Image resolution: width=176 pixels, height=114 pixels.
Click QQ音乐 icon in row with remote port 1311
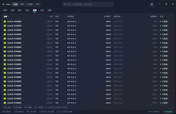[x=5, y=34]
